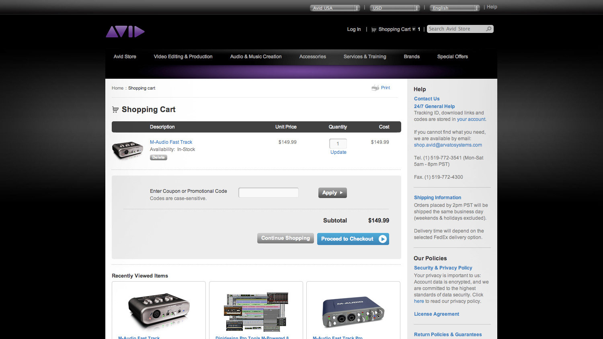The height and width of the screenshot is (339, 603).
Task: Open the USD currency dropdown
Action: [x=395, y=8]
